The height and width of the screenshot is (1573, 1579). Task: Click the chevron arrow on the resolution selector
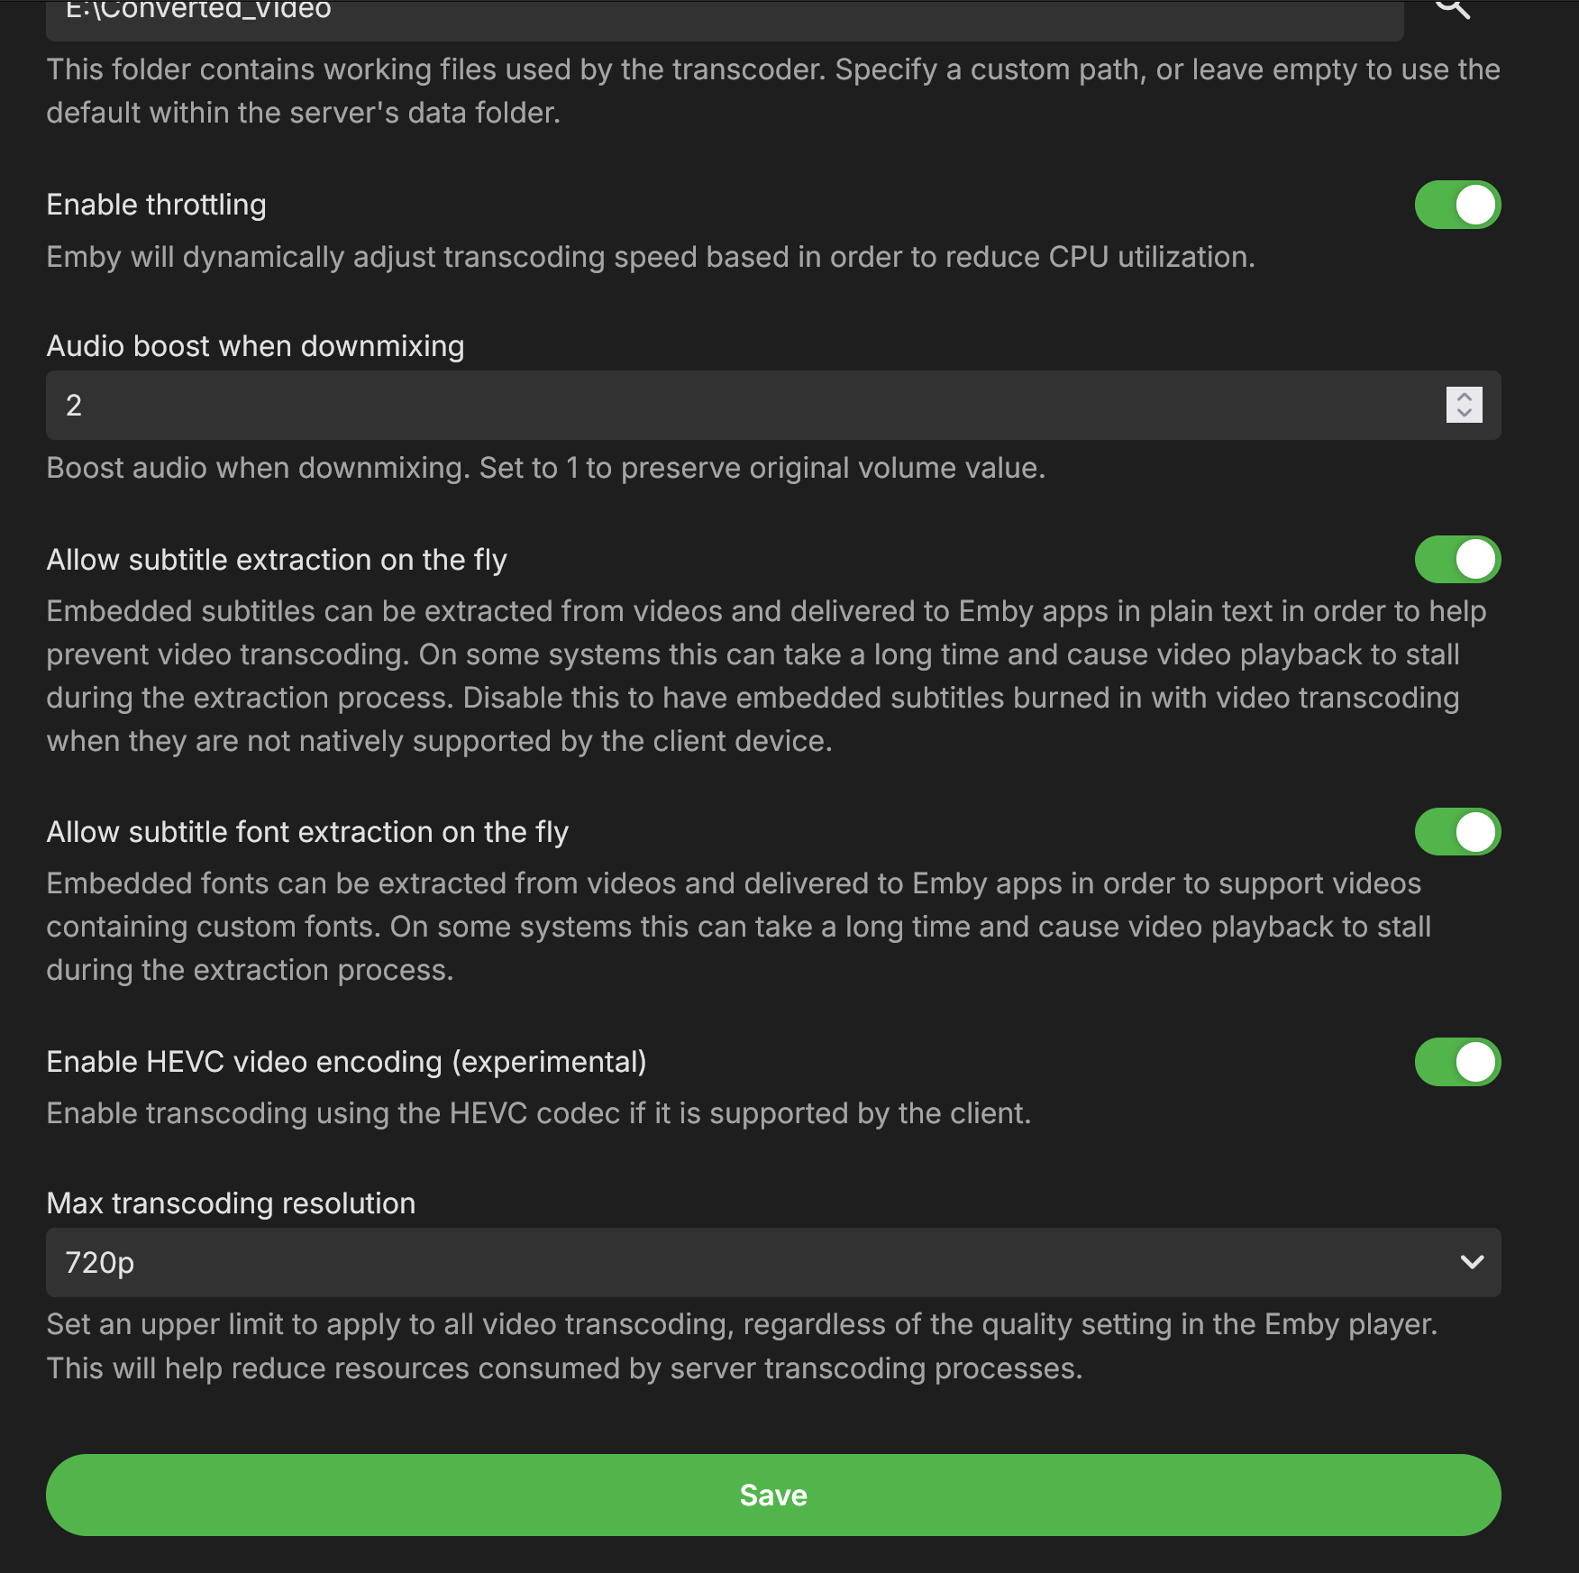tap(1472, 1263)
